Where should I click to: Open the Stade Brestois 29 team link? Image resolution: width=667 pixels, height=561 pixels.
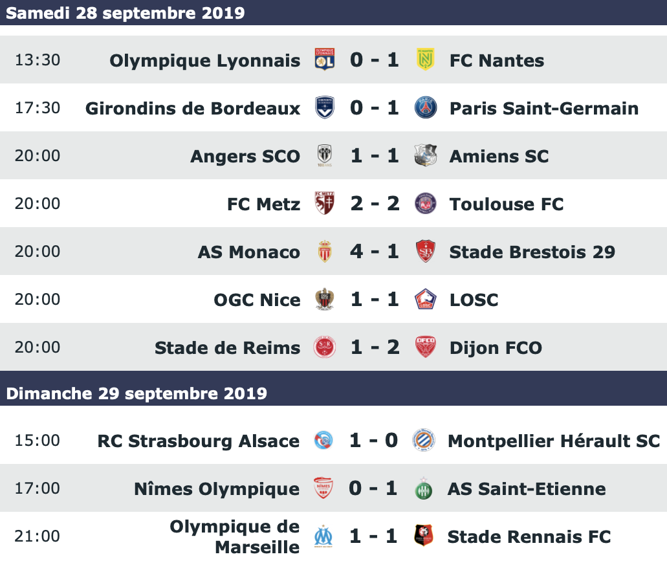point(532,252)
